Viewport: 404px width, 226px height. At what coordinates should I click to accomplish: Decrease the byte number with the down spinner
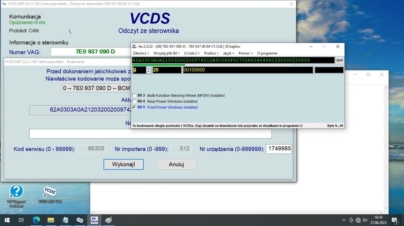[148, 72]
